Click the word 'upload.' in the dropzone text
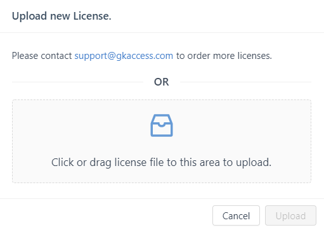The width and height of the screenshot is (324, 230). coord(254,162)
